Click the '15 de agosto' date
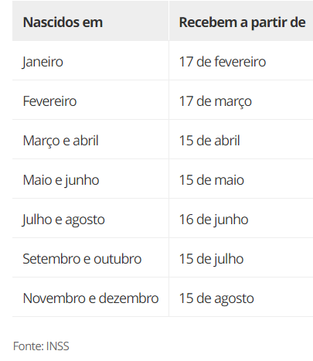The height and width of the screenshot is (361, 313). coord(216,298)
